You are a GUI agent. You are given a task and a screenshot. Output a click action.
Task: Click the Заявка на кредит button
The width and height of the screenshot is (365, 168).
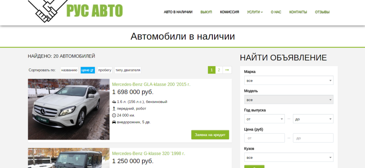tap(210, 135)
